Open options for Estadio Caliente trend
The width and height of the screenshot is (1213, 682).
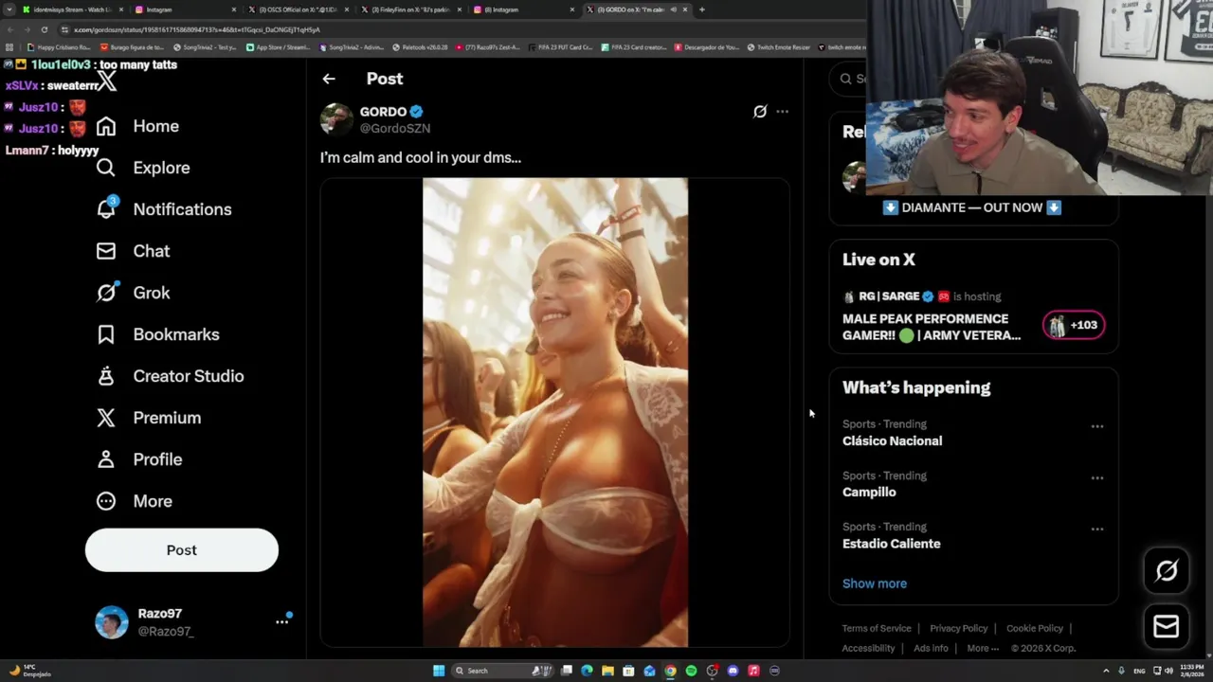coord(1097,529)
